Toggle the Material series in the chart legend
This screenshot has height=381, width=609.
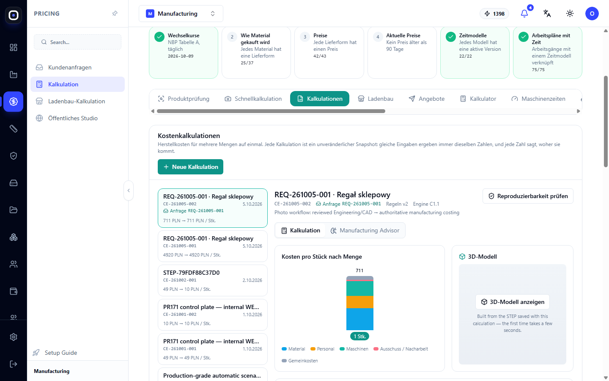coord(294,349)
